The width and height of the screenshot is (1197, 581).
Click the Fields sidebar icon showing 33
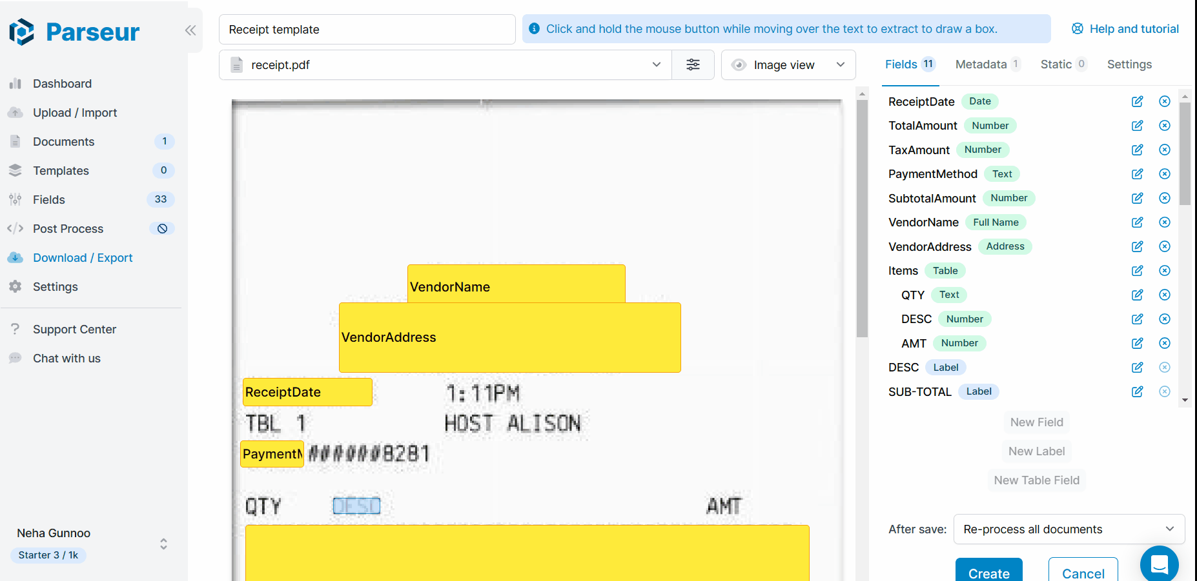pos(15,199)
